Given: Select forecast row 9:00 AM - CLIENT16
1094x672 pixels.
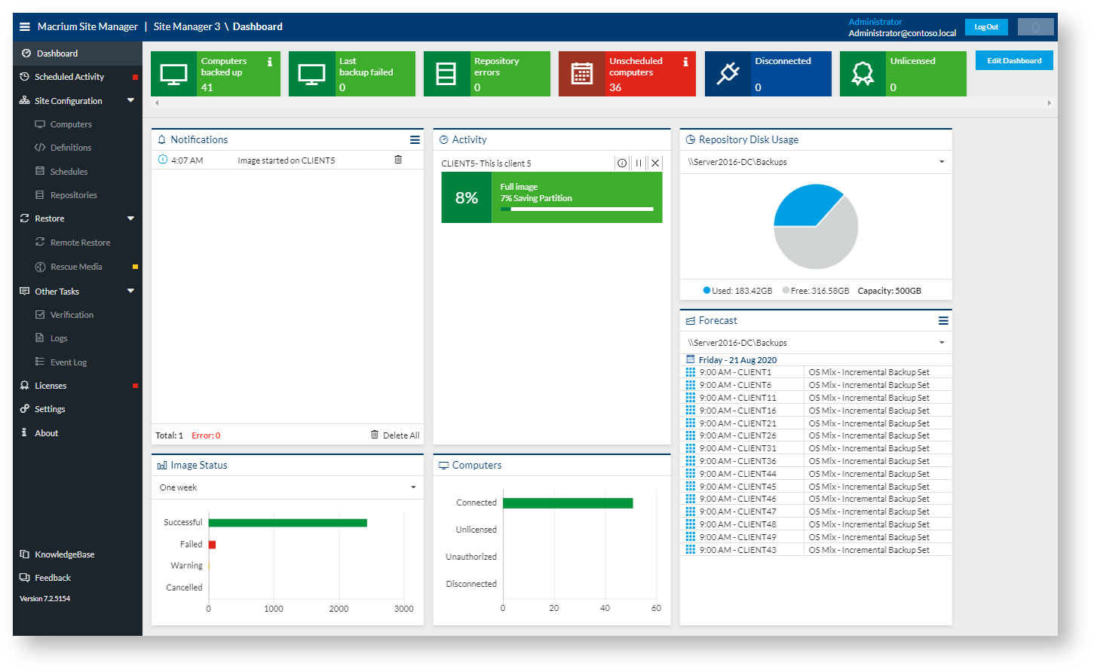Looking at the screenshot, I should (816, 411).
